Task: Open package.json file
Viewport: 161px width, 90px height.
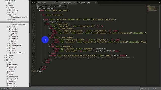Action: click(x=13, y=86)
